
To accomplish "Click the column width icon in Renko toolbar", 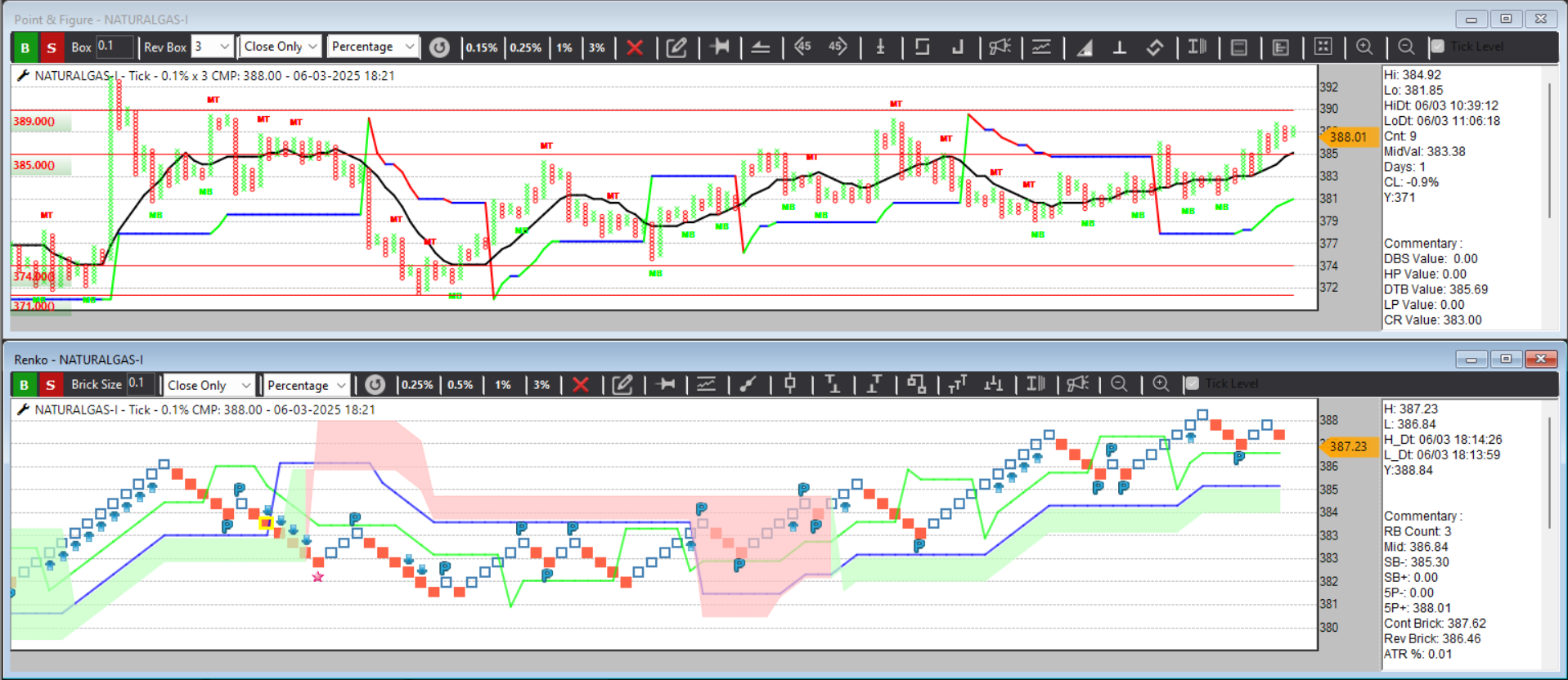I will [1036, 383].
